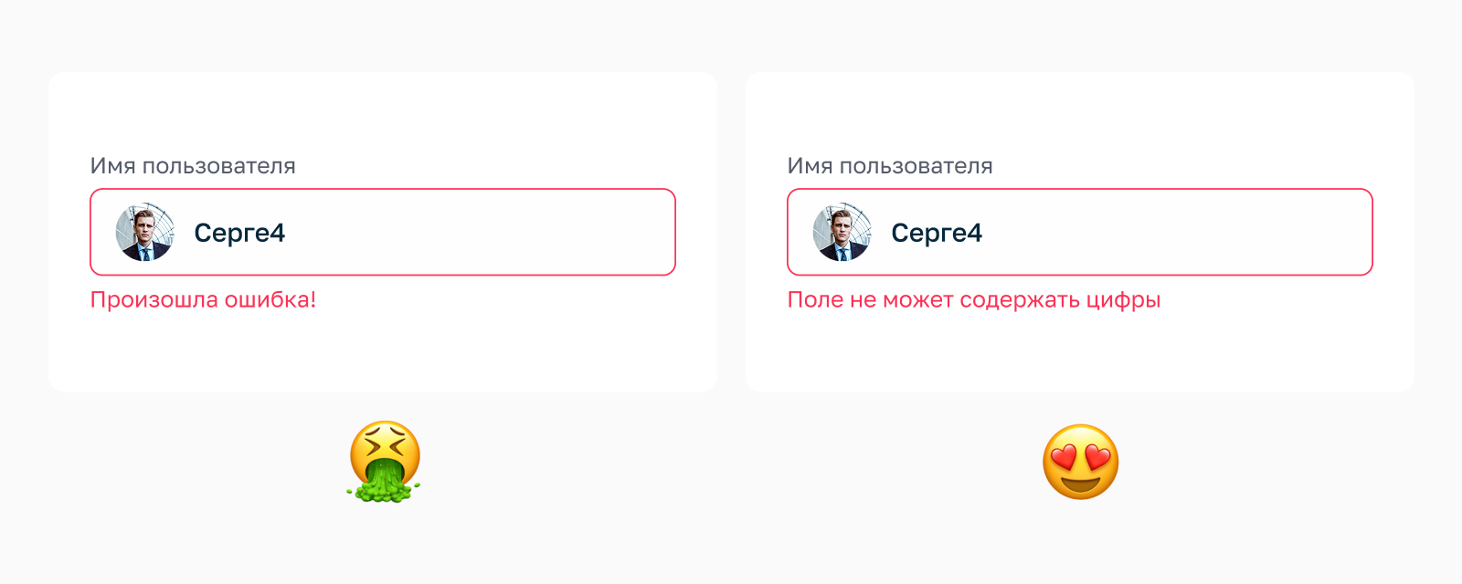Click the left 'Имя пользователя' label
This screenshot has width=1462, height=584.
pos(193,165)
